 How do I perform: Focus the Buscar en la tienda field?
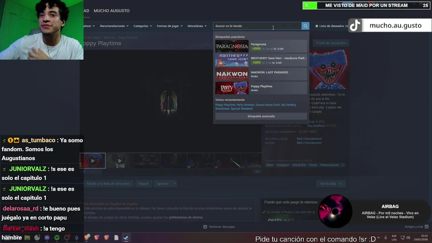click(x=257, y=26)
